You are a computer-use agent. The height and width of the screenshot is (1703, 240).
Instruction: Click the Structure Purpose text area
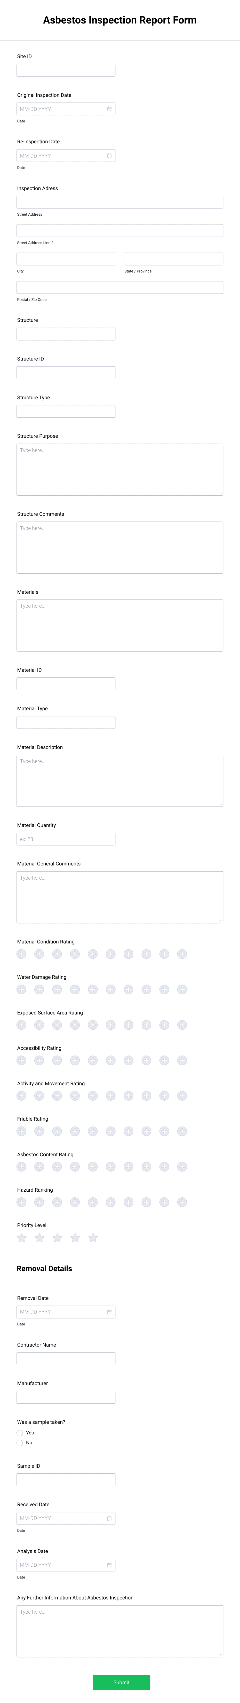[119, 469]
